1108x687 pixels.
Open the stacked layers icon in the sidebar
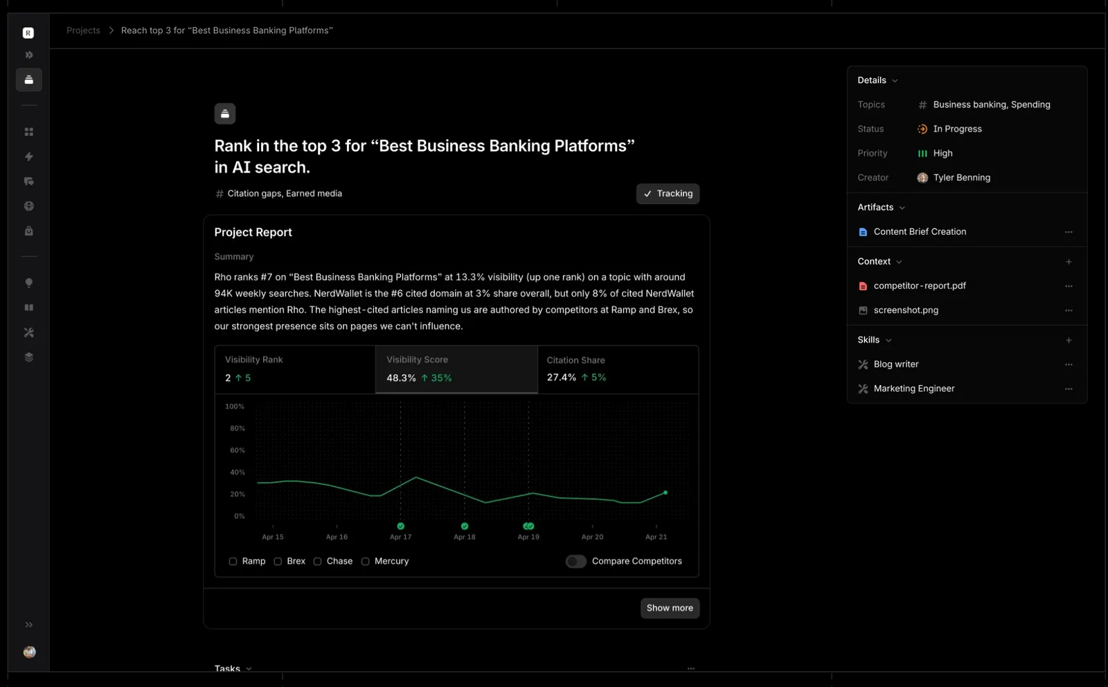(29, 357)
